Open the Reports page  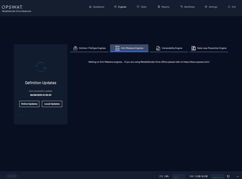click(163, 7)
